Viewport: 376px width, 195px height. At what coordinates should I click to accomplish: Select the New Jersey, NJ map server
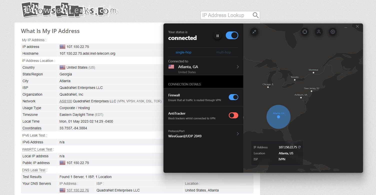coord(311,91)
